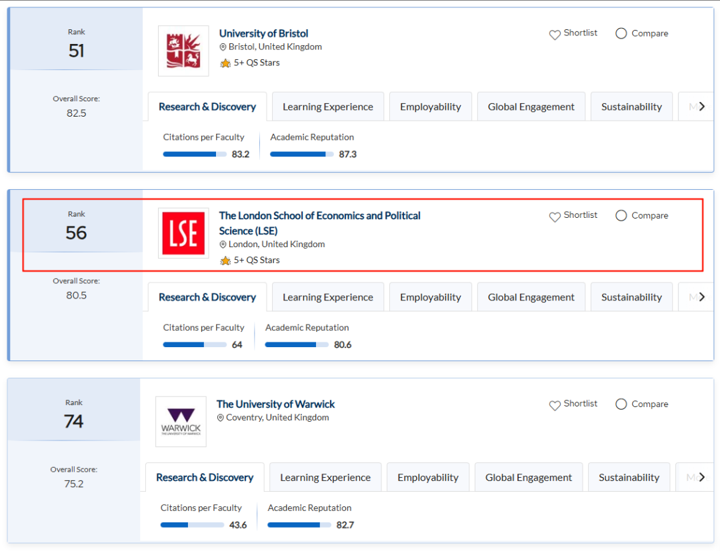Click the academic reputation score 82.7
This screenshot has width=720, height=551.
click(345, 525)
